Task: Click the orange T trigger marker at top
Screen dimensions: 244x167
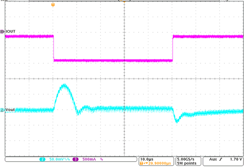Action: 53,4
